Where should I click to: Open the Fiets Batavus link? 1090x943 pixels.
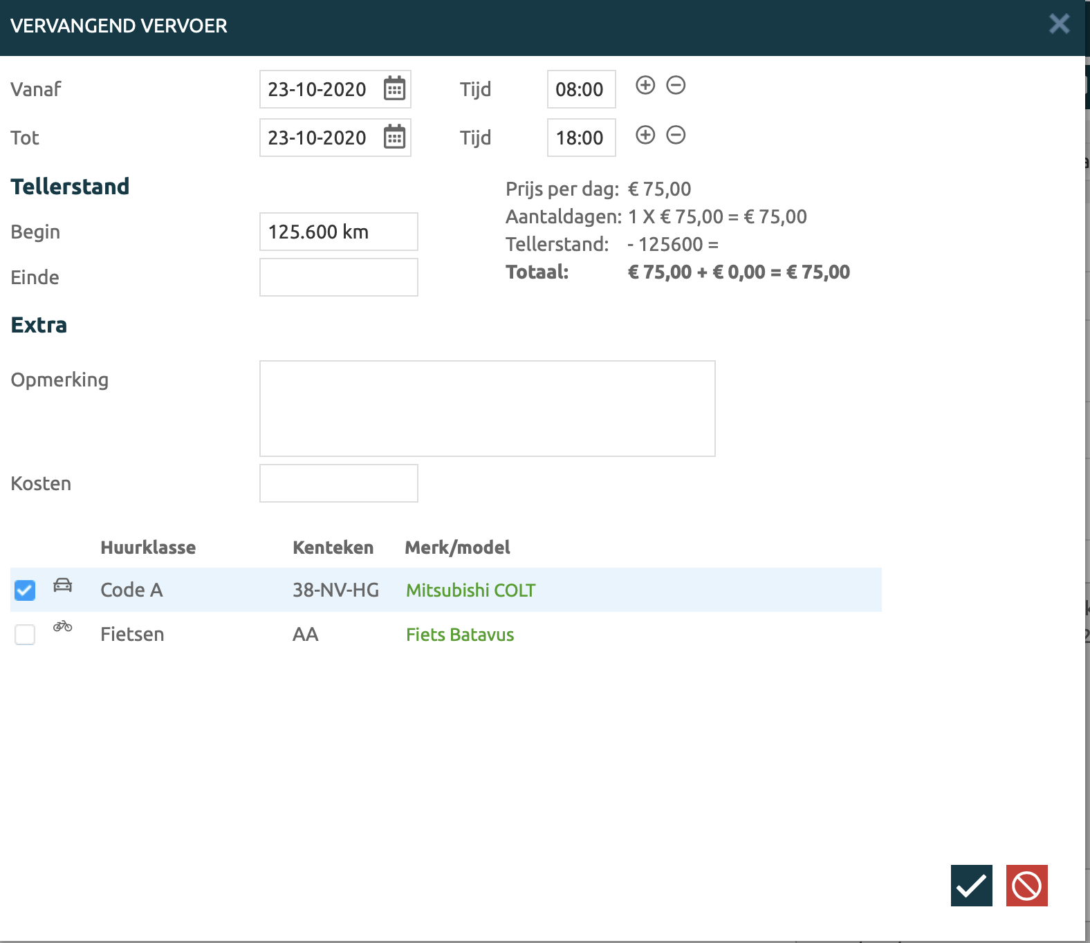460,635
